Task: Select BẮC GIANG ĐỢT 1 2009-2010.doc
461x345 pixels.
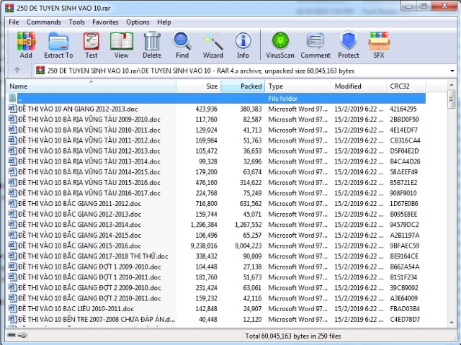Action: tap(89, 266)
